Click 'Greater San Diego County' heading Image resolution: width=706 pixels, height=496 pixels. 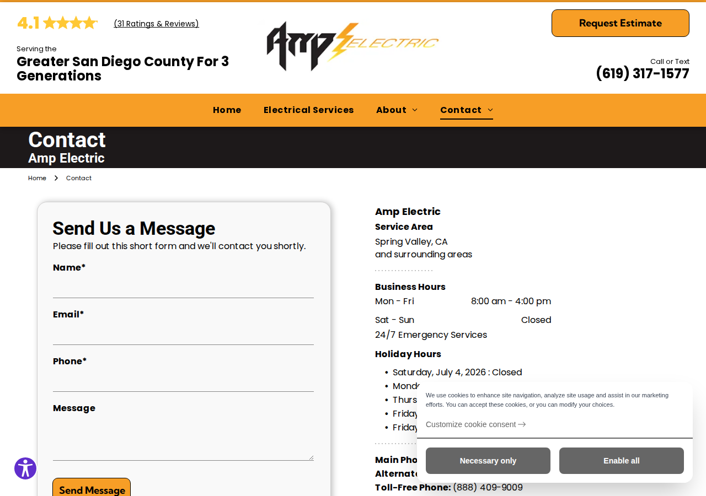(x=122, y=68)
